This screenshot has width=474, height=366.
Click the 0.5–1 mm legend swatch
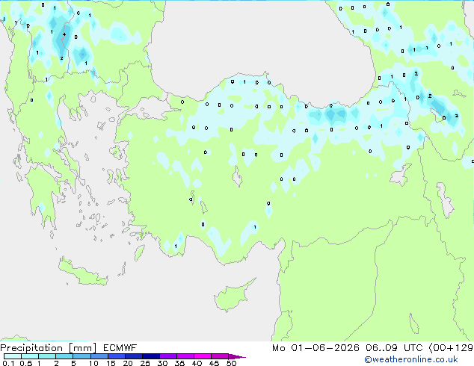pos(30,356)
